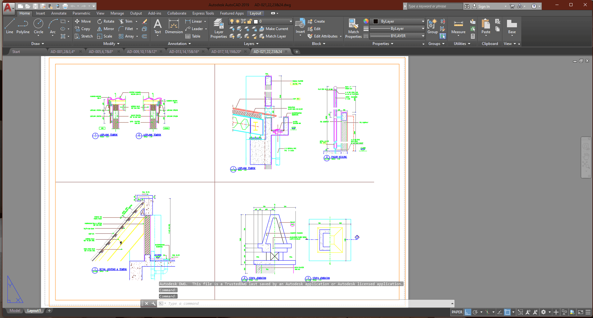The width and height of the screenshot is (593, 318).
Task: Open the layer name dropdown
Action: pyautogui.click(x=291, y=21)
